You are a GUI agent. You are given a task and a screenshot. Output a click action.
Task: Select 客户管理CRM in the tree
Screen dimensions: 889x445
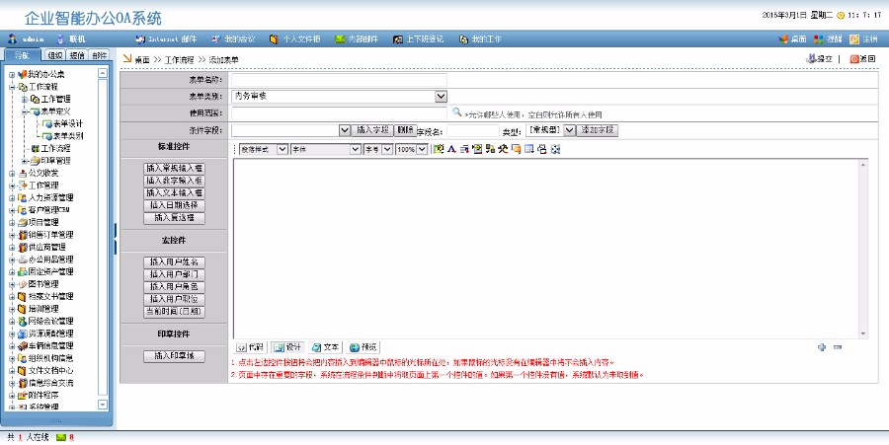pos(48,210)
